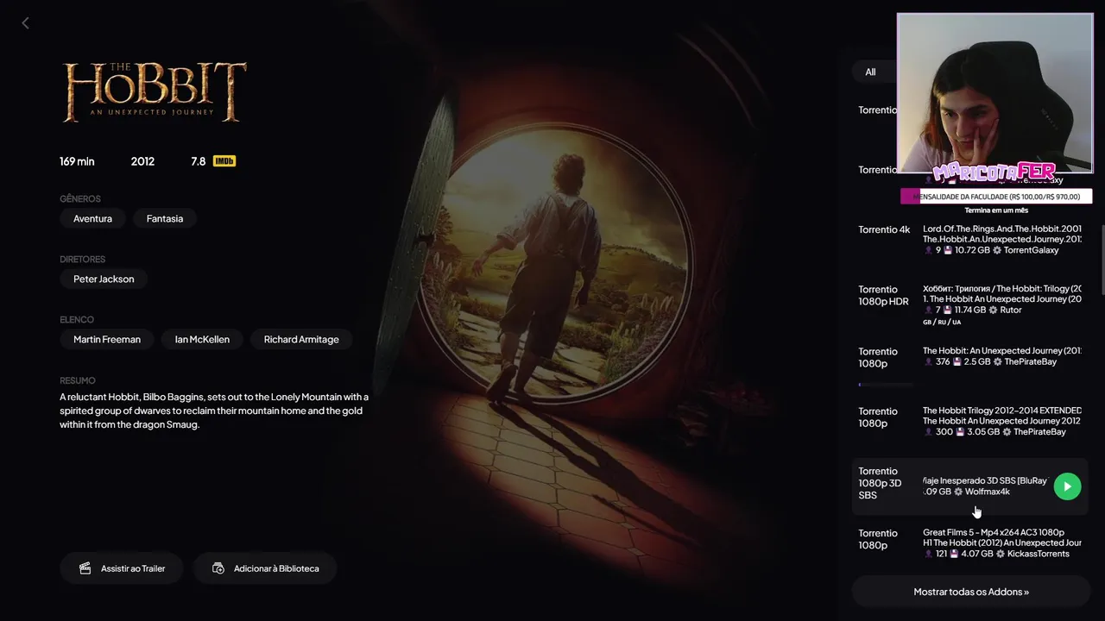Open cast member Ian McKellen

tap(202, 340)
